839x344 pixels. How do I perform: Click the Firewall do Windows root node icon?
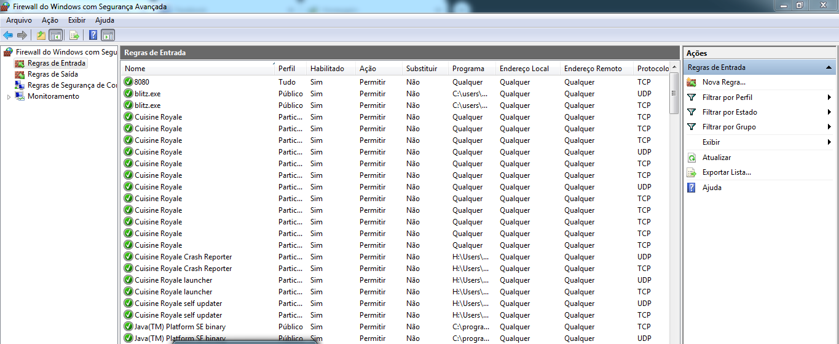click(x=9, y=52)
